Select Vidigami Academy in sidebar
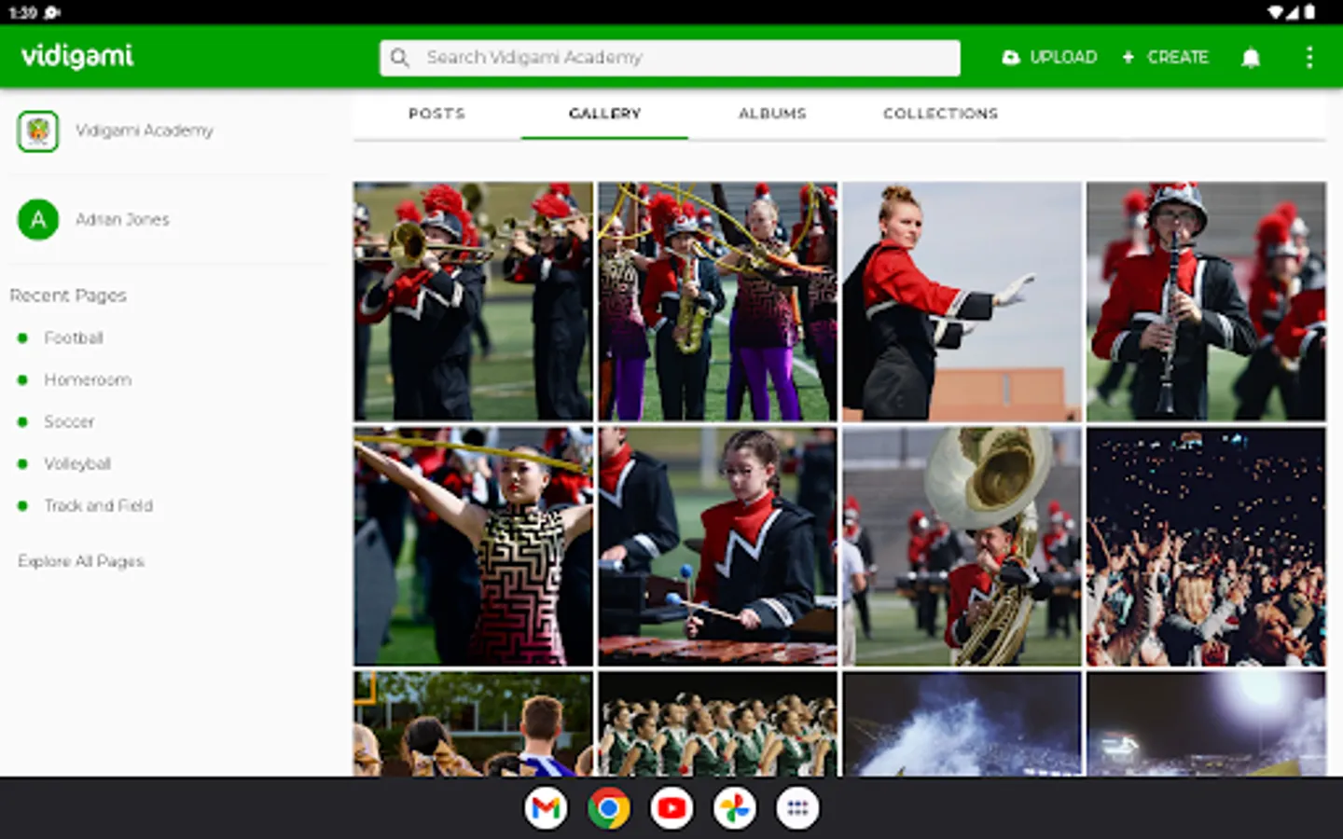 (x=144, y=131)
